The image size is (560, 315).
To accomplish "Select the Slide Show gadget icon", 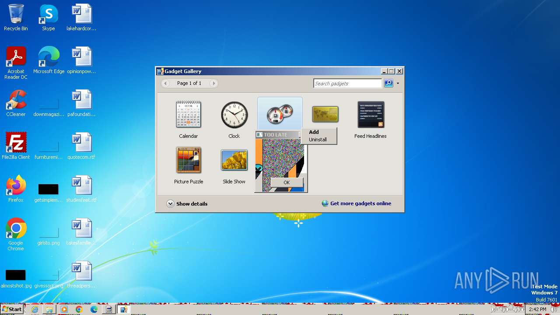I will 234,160.
